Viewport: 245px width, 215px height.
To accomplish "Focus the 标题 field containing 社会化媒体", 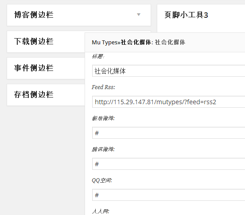I will click(169, 71).
